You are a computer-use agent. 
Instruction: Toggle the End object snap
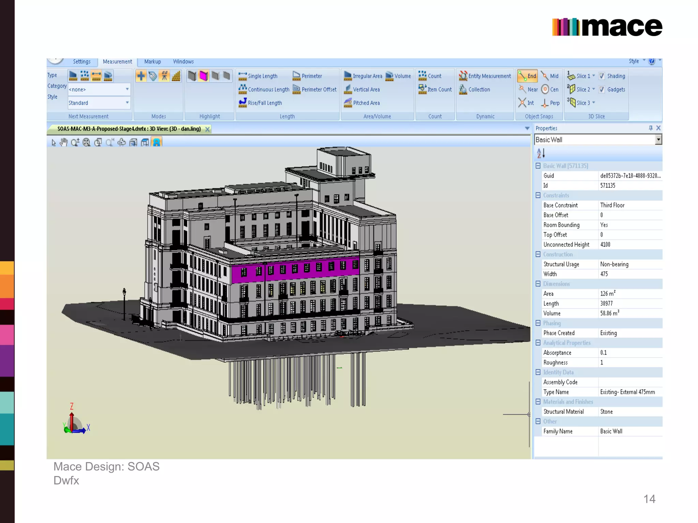(x=527, y=76)
